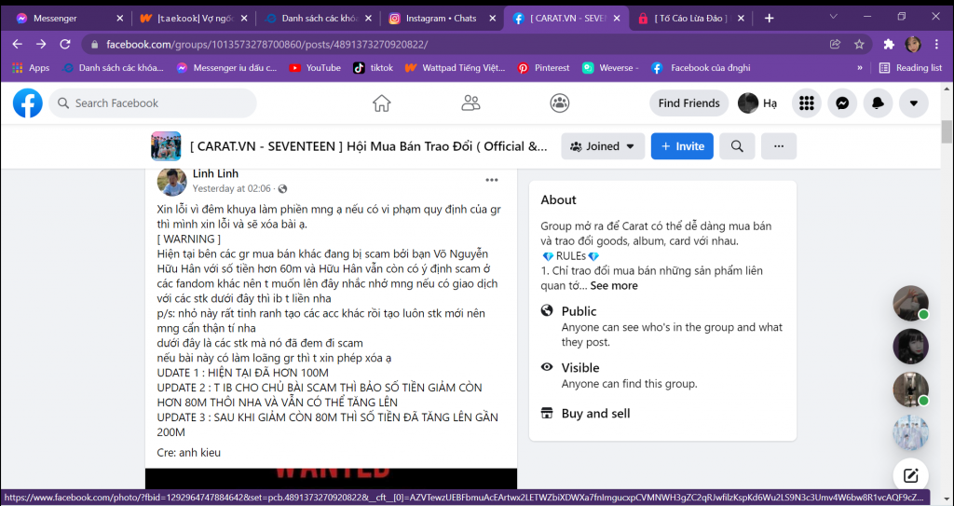954x506 pixels.
Task: Show more bookmarks with double chevron
Action: (860, 68)
